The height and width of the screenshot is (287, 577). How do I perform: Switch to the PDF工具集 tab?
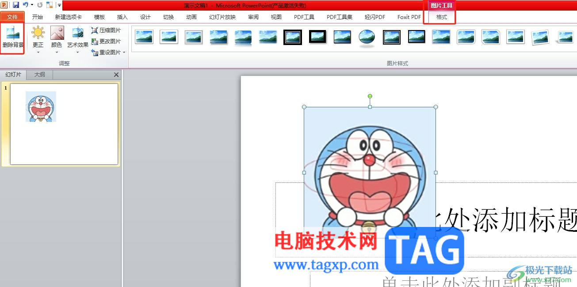[x=340, y=17]
